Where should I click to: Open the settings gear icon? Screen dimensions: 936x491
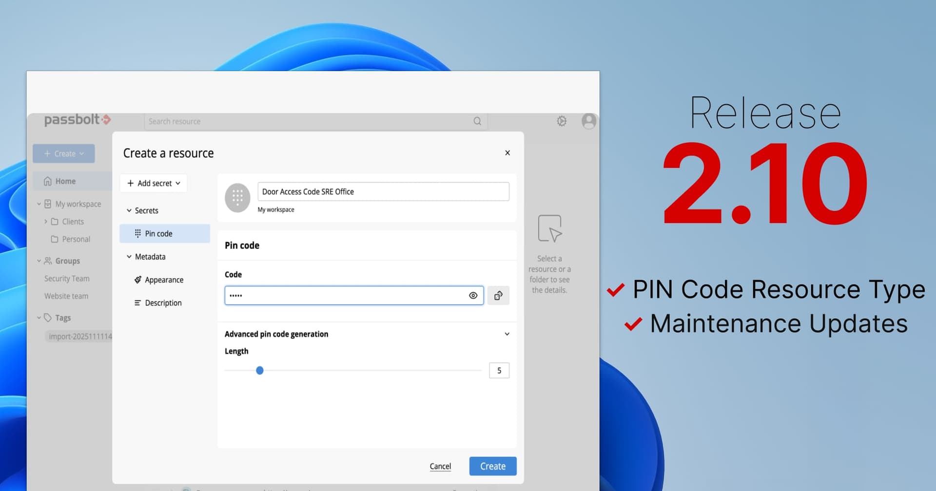(x=562, y=121)
